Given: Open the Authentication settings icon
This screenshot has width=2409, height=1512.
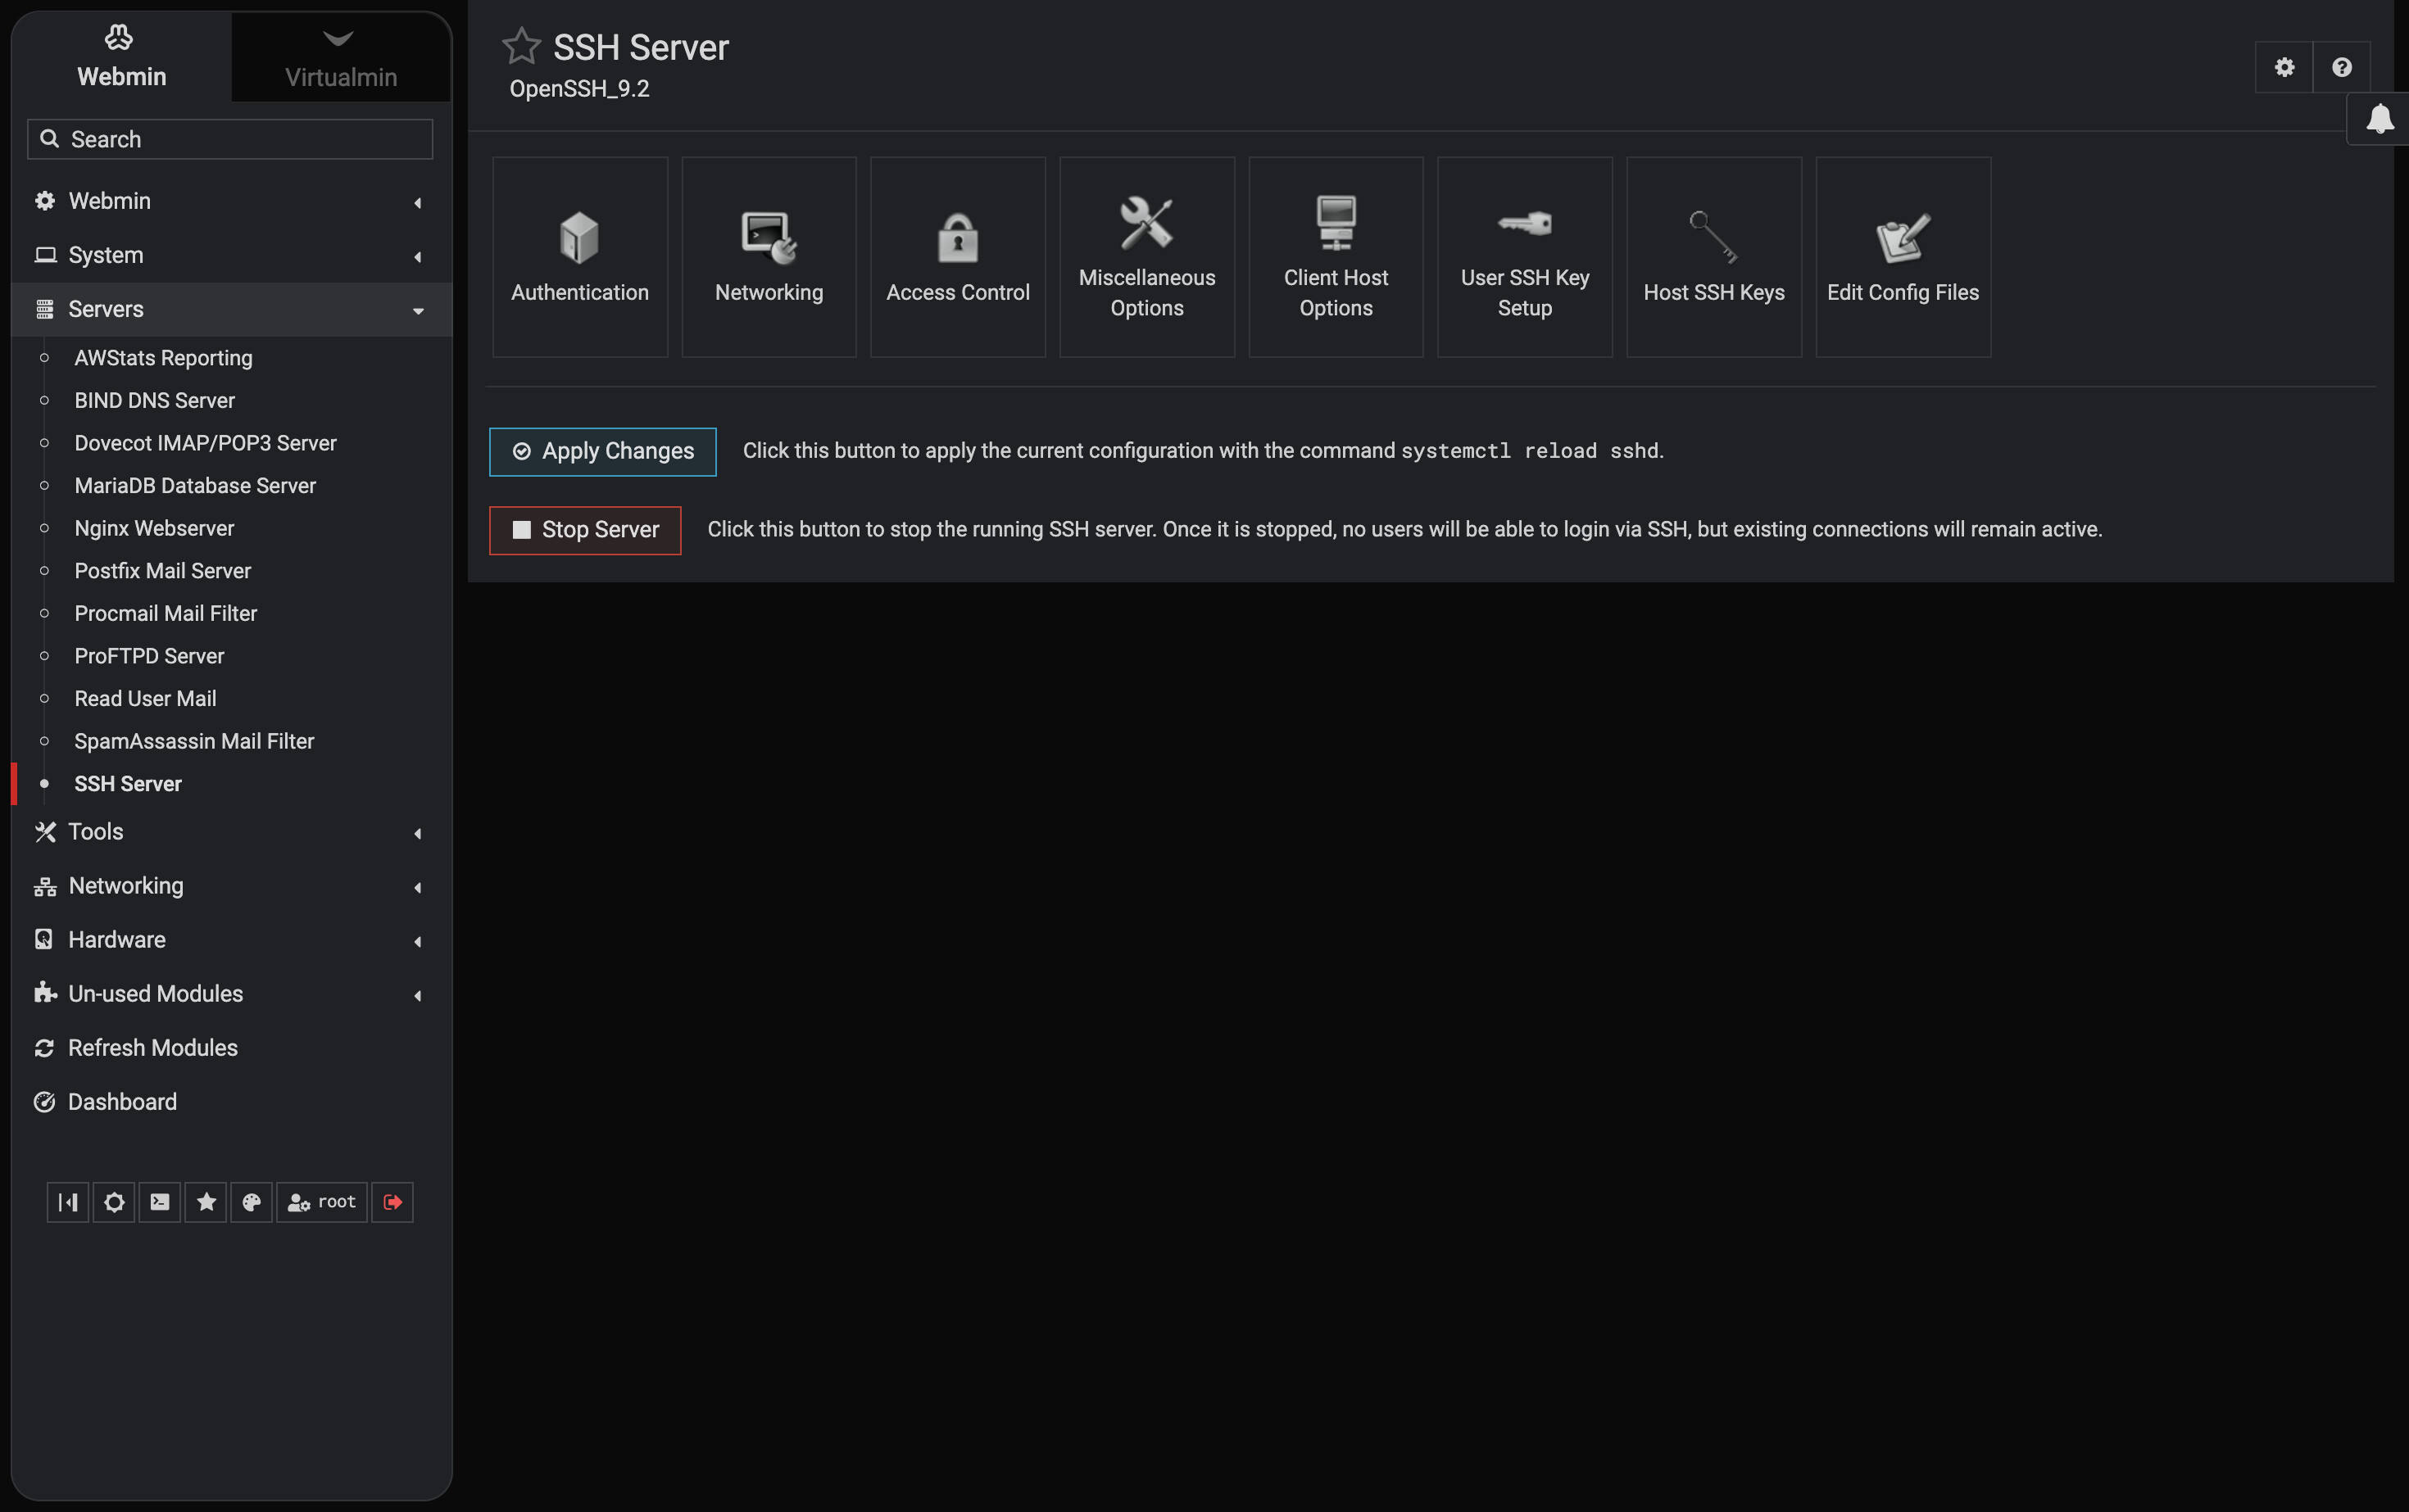Looking at the screenshot, I should pyautogui.click(x=579, y=239).
